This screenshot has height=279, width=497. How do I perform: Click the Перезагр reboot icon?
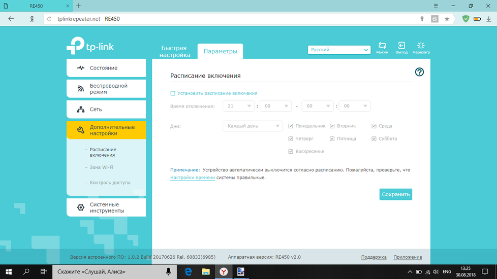point(421,47)
